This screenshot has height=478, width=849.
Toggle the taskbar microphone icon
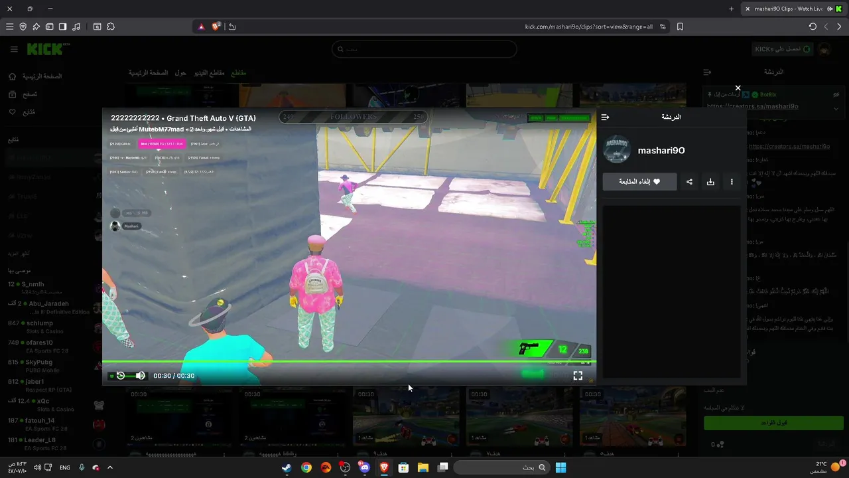[x=82, y=467]
